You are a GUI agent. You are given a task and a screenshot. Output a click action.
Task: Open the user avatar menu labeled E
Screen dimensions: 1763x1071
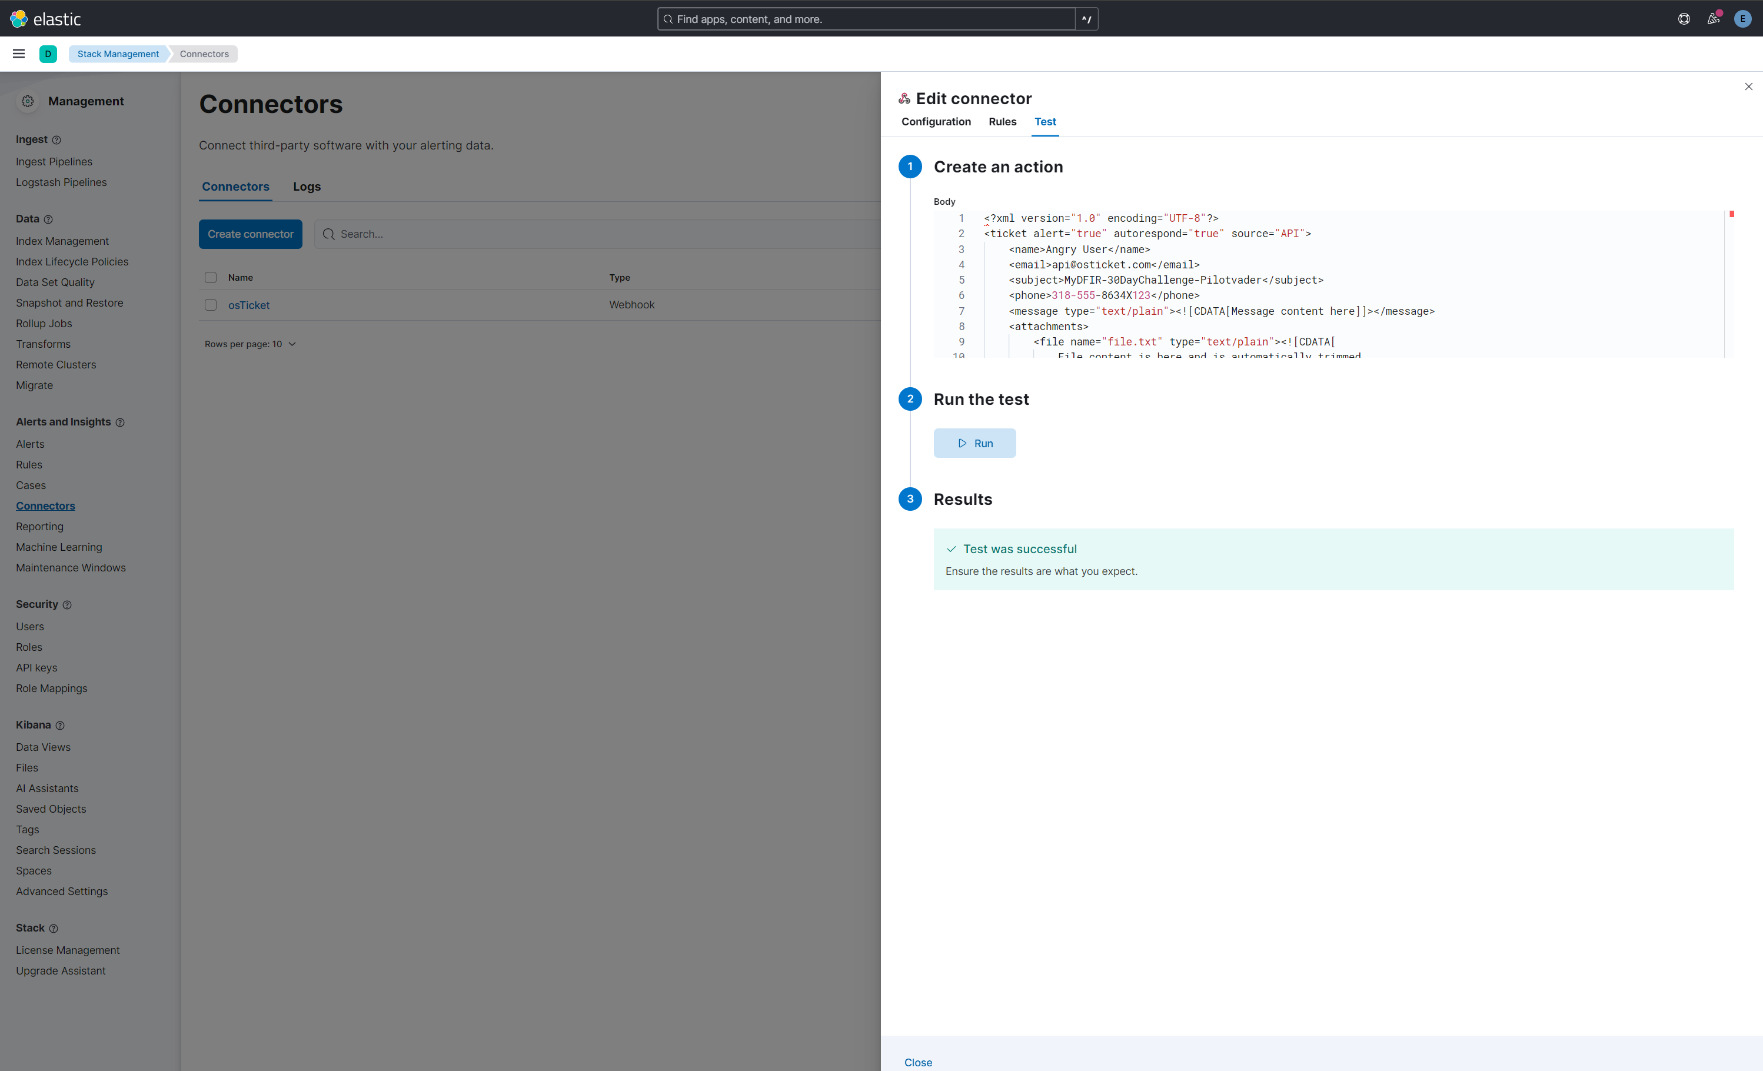pyautogui.click(x=1742, y=19)
